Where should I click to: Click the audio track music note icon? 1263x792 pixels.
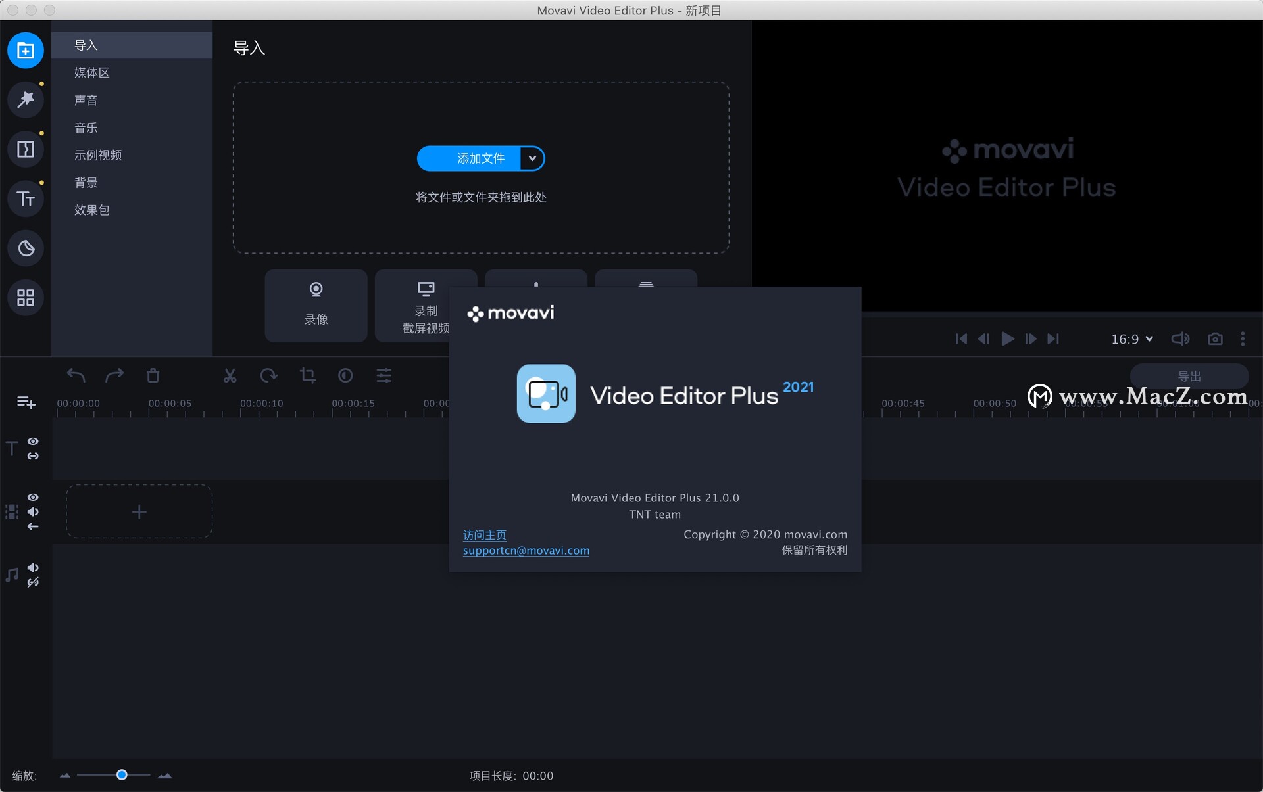12,575
